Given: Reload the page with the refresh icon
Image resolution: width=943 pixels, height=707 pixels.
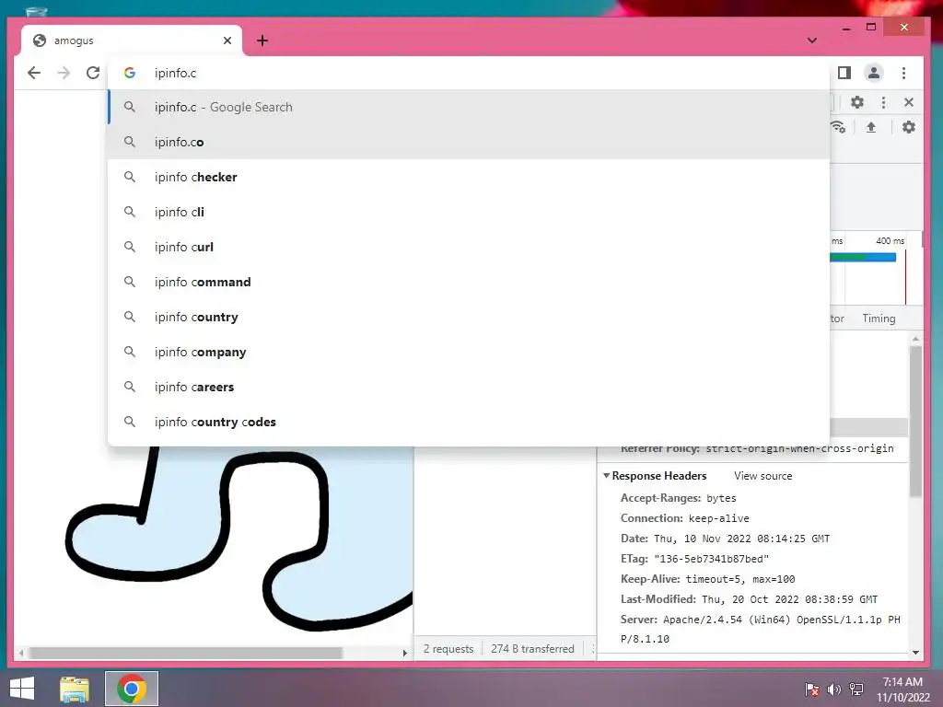Looking at the screenshot, I should (93, 73).
